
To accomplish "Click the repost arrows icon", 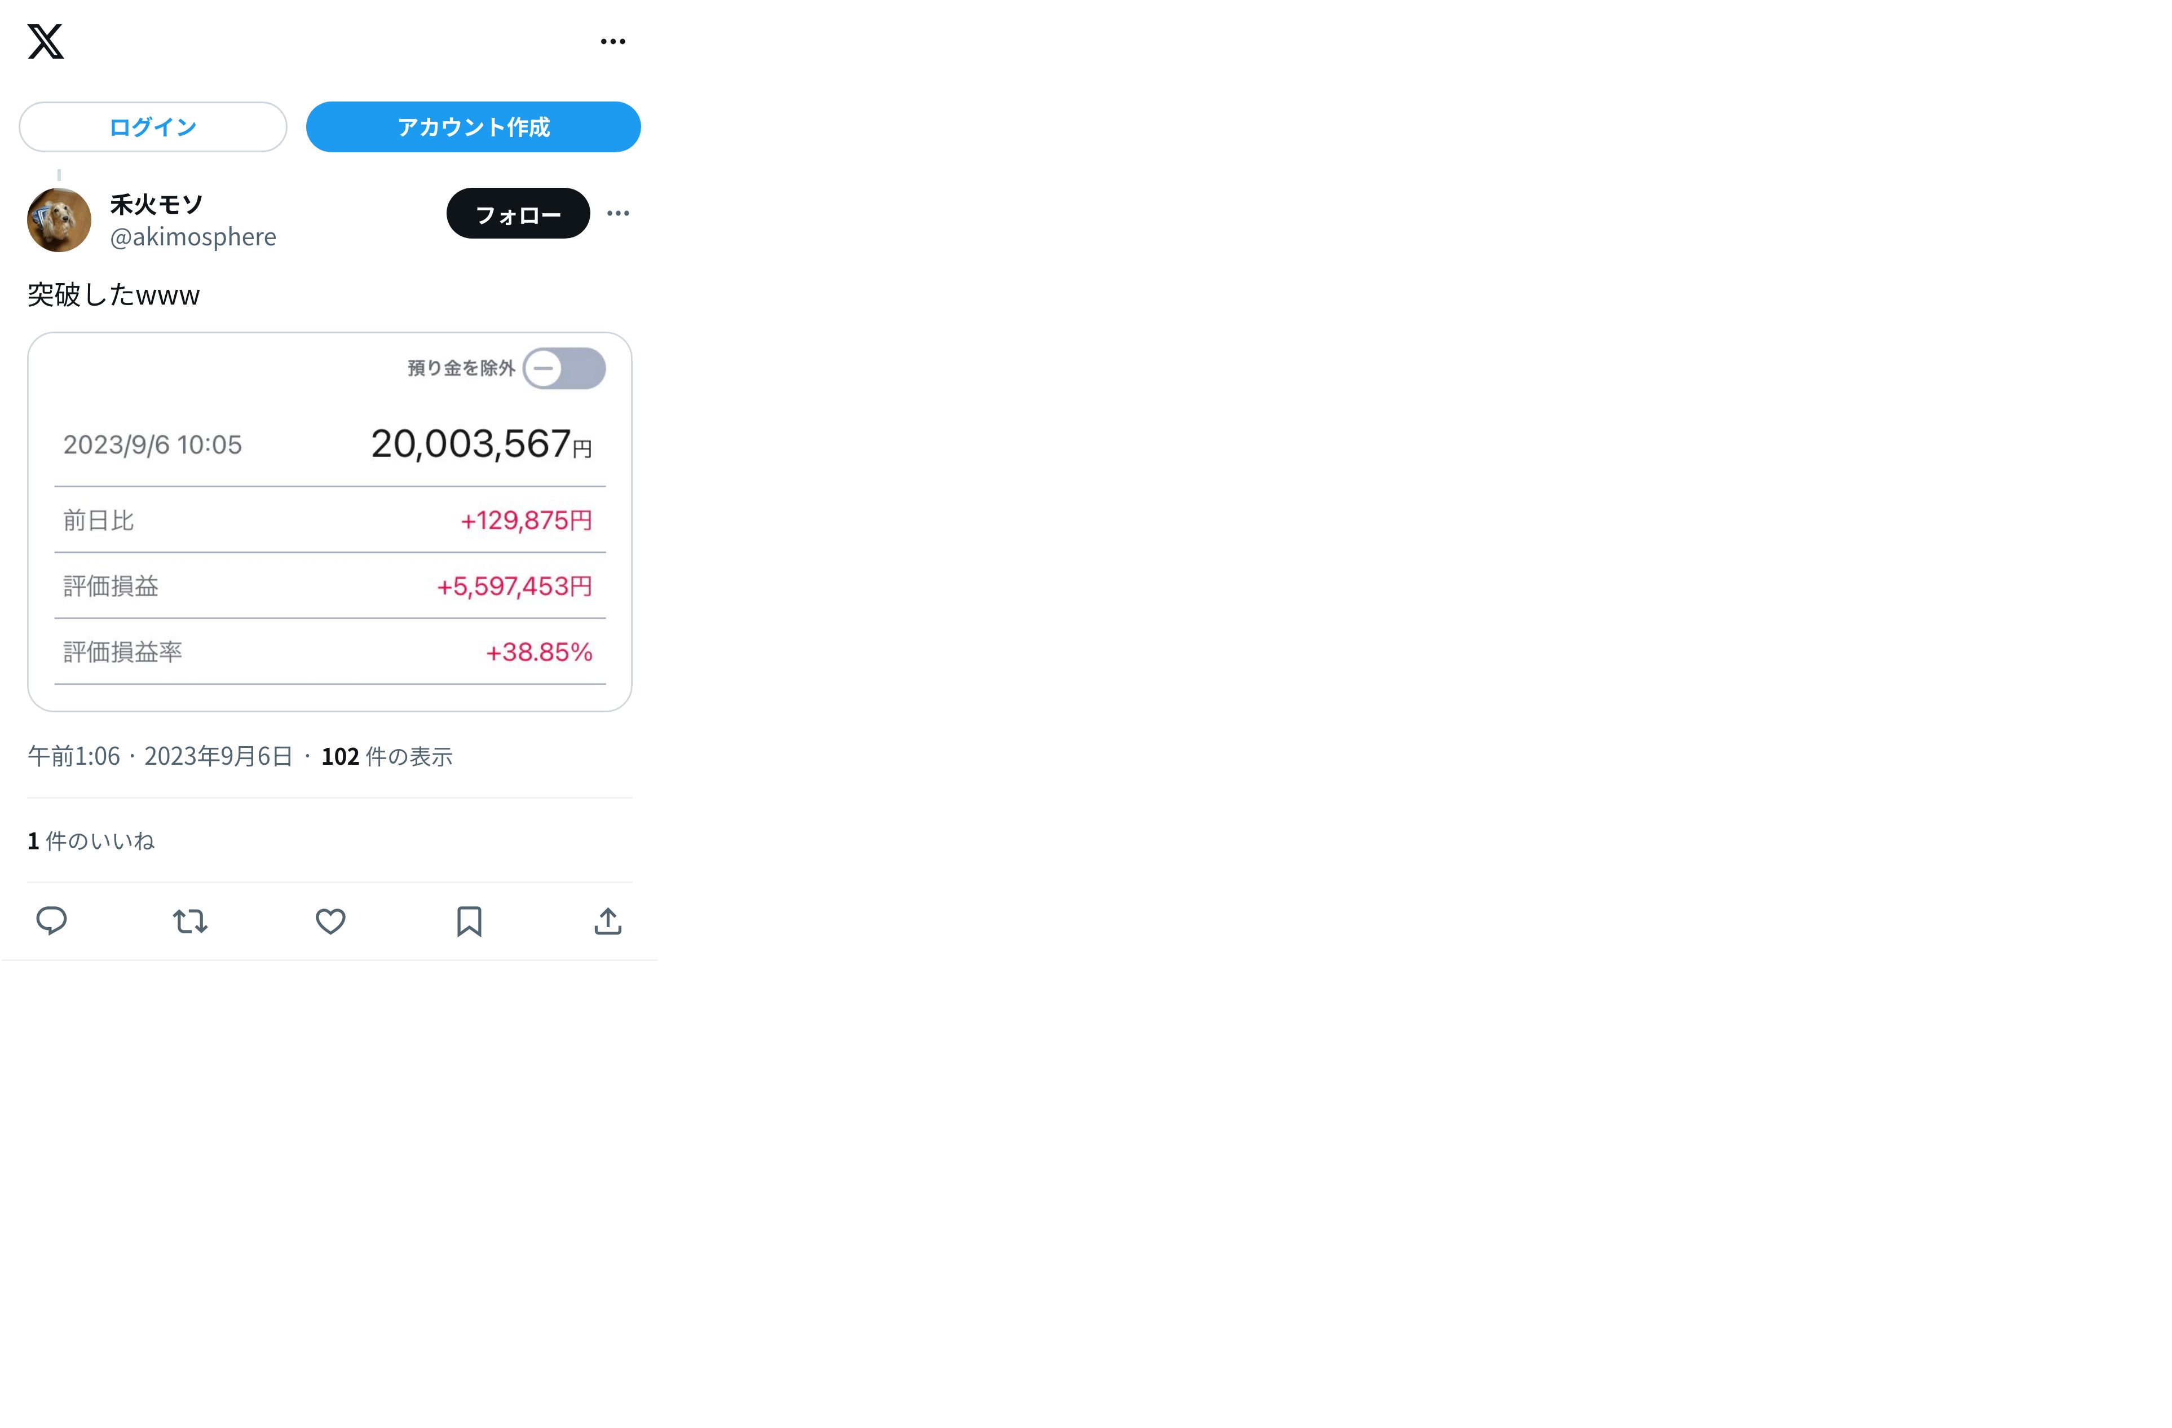I will (191, 920).
